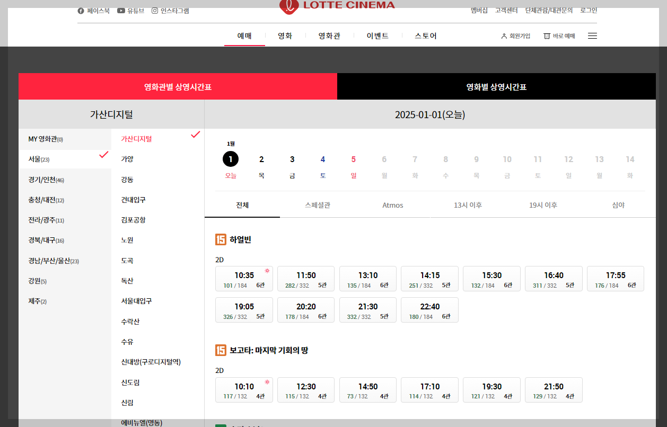Select the 19시 이후 filter tab
This screenshot has width=667, height=427.
(x=543, y=206)
